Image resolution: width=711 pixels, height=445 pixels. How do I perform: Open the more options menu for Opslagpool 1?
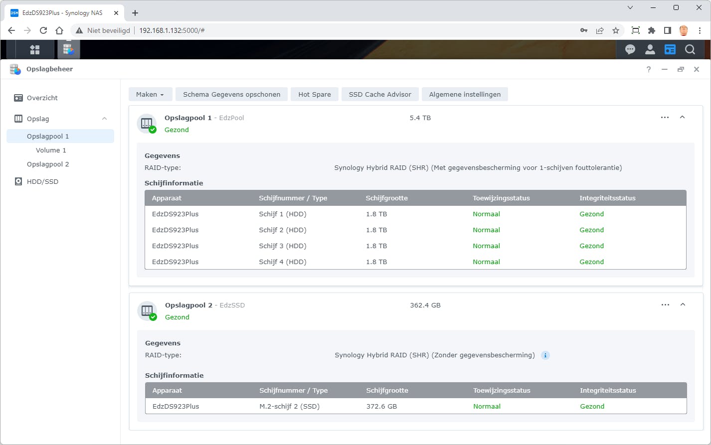665,118
